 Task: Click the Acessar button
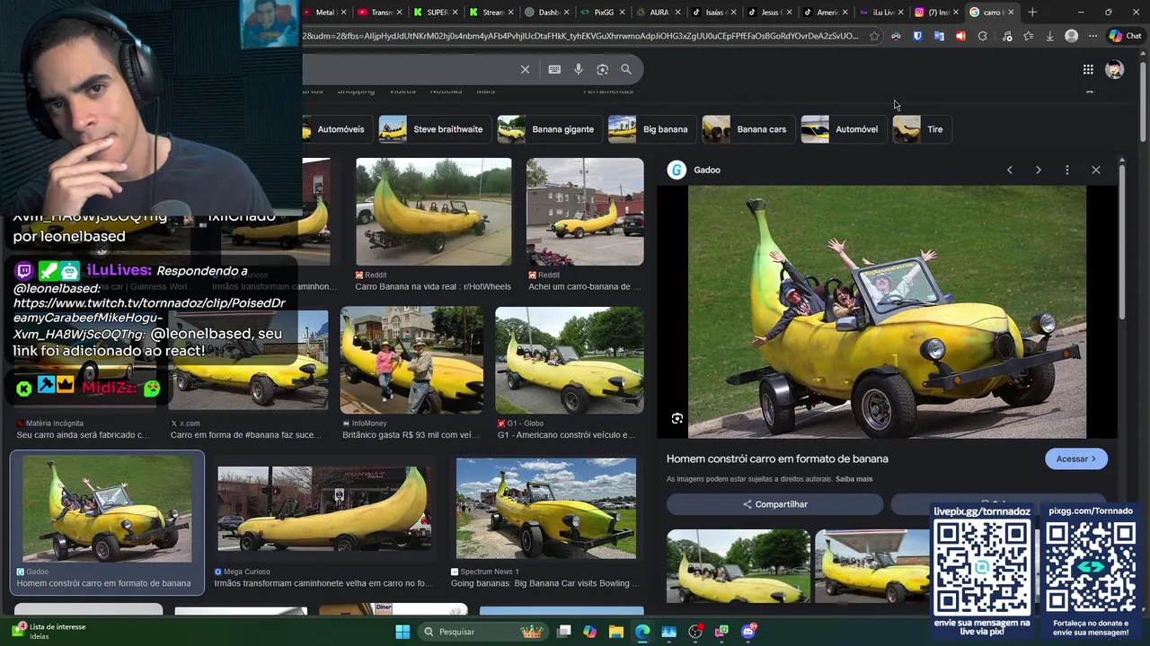pyautogui.click(x=1076, y=458)
